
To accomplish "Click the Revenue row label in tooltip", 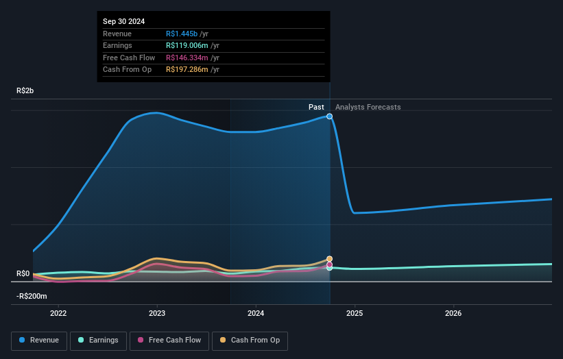I will click(117, 34).
